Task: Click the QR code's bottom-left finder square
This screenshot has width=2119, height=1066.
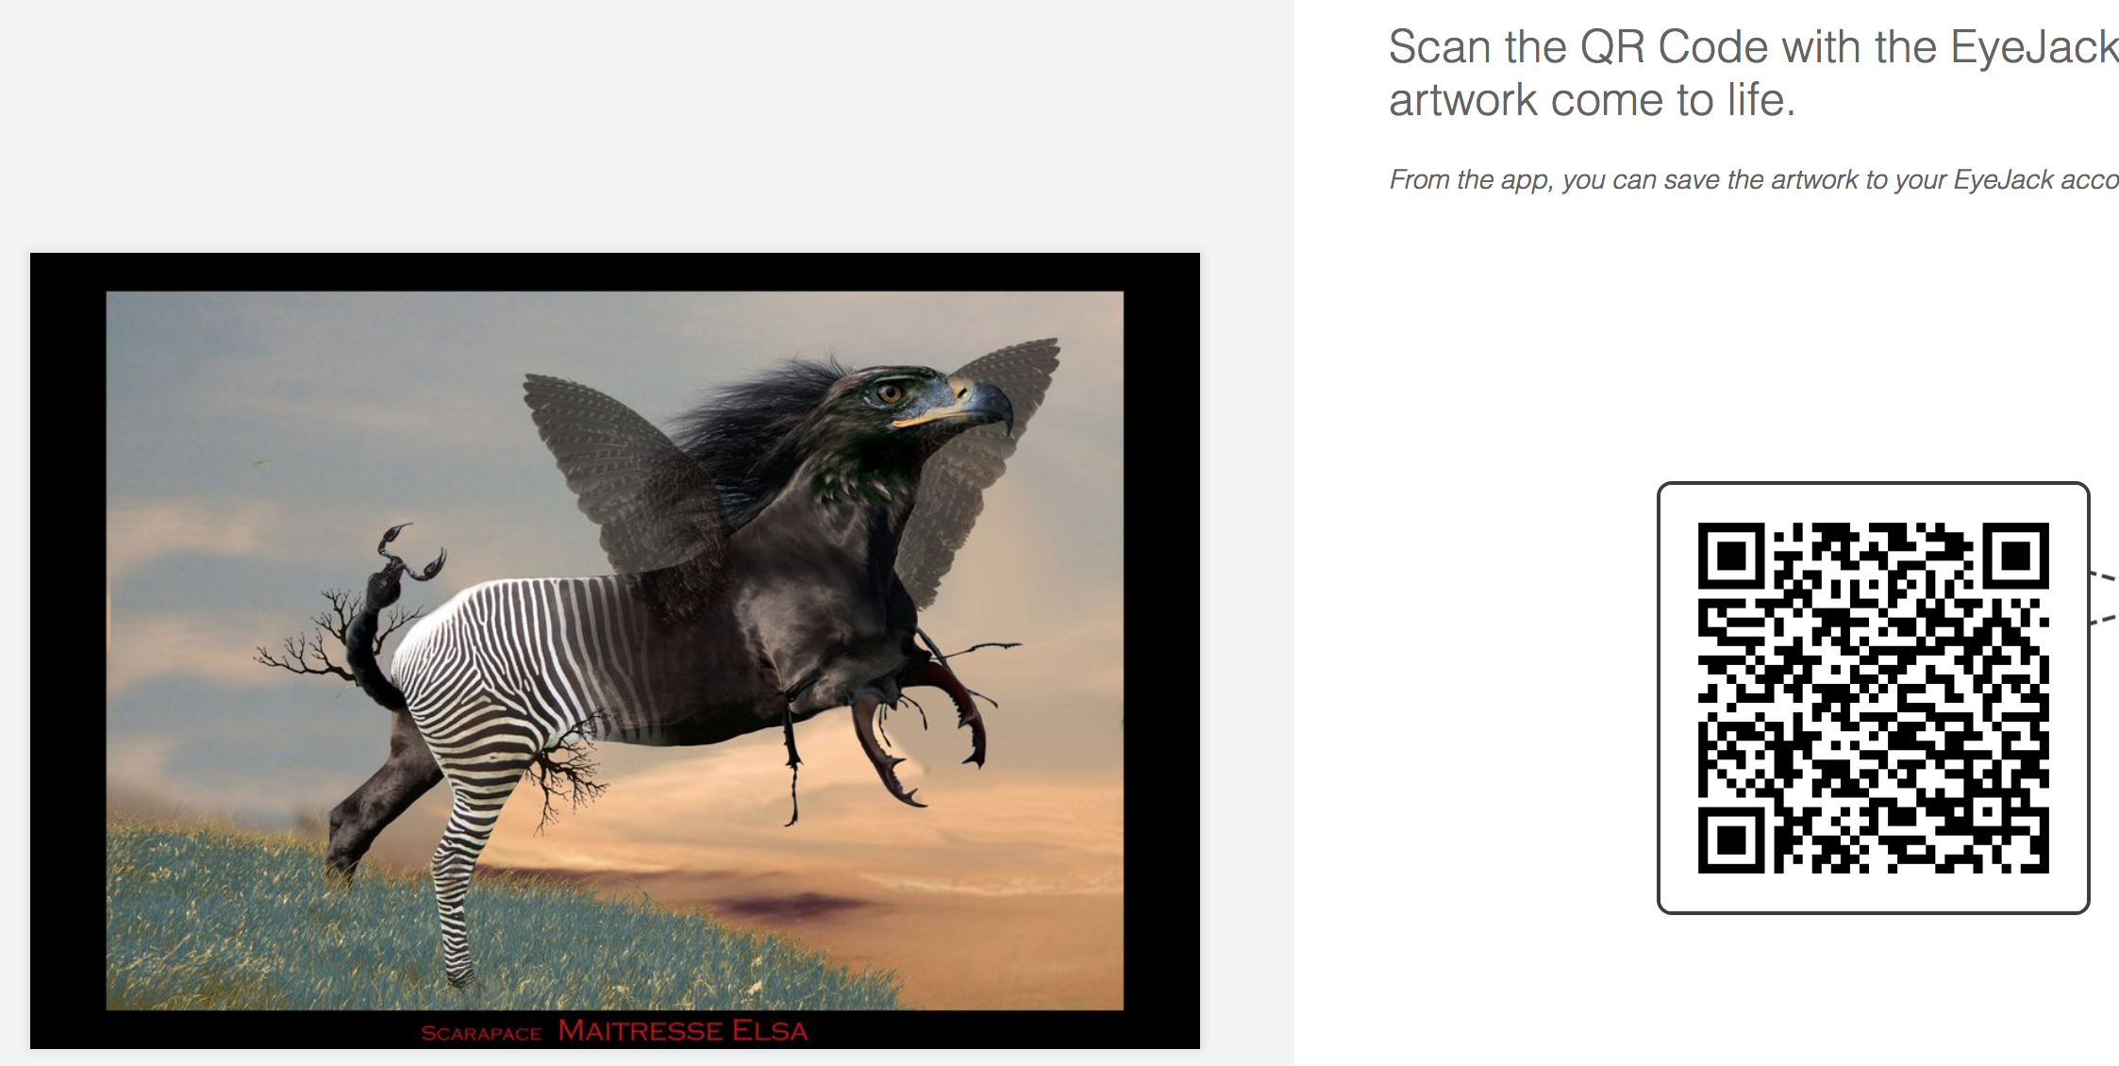Action: (x=1732, y=839)
